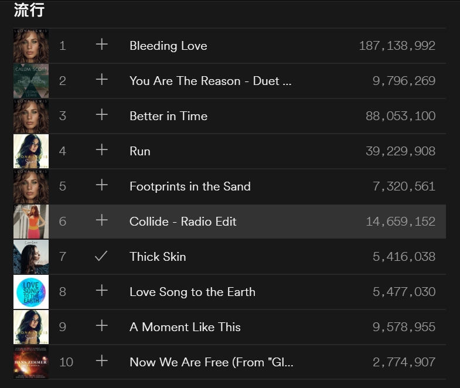Add Bleeding Love to your library
Image resolution: width=460 pixels, height=388 pixels.
click(102, 45)
